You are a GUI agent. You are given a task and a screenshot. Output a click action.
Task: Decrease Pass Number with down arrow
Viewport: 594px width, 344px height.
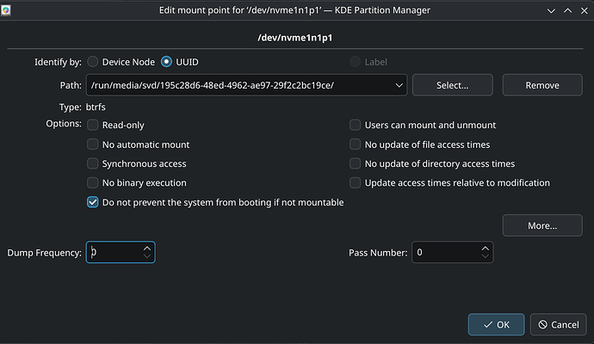click(486, 256)
